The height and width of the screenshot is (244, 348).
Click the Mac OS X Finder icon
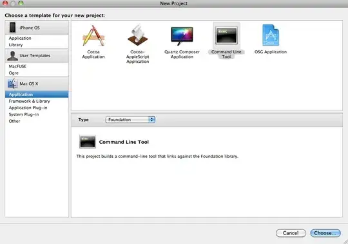13,83
